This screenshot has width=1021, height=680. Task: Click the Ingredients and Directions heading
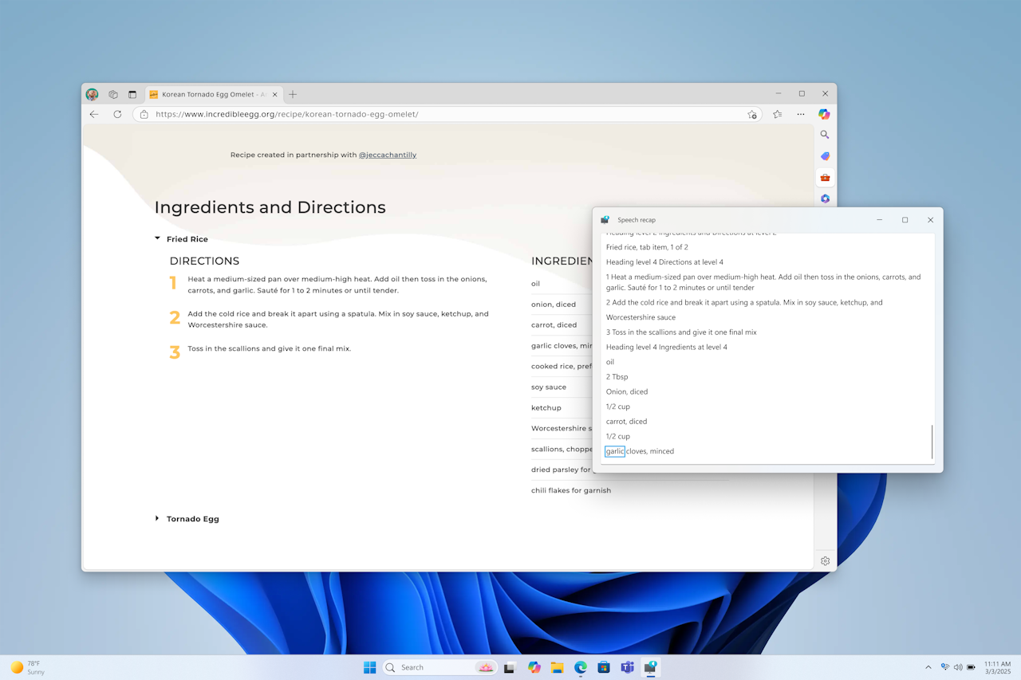[270, 207]
